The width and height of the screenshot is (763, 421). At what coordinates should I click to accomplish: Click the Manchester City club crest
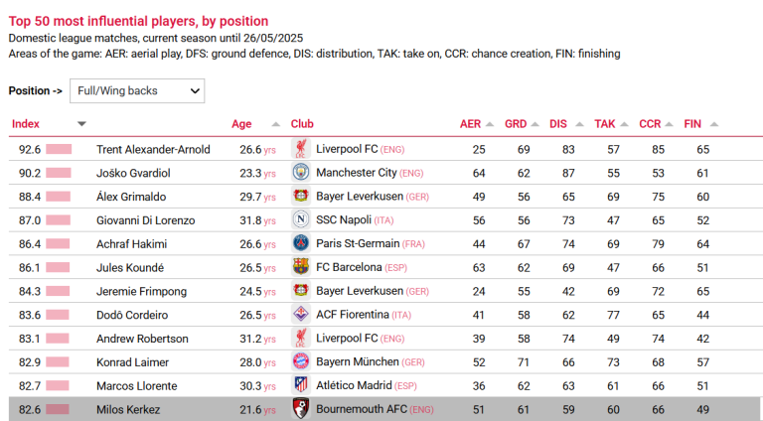301,173
